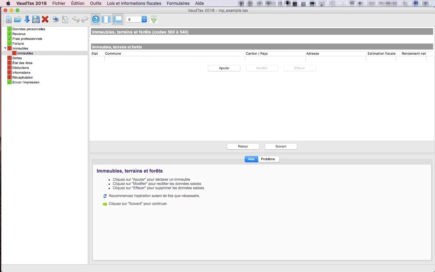The width and height of the screenshot is (435, 272).
Task: Click green checkmark beside Envoi / Impression
Action: pyautogui.click(x=9, y=82)
